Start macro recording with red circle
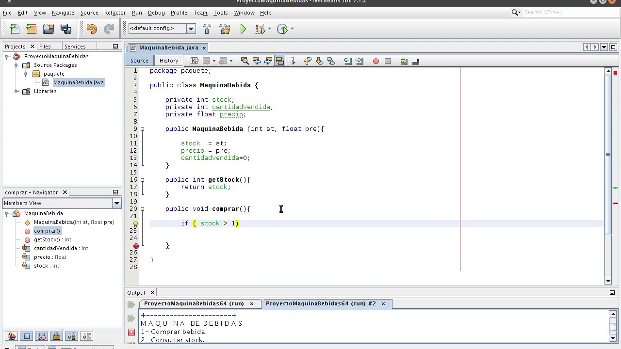This screenshot has height=349, width=621. [x=376, y=61]
